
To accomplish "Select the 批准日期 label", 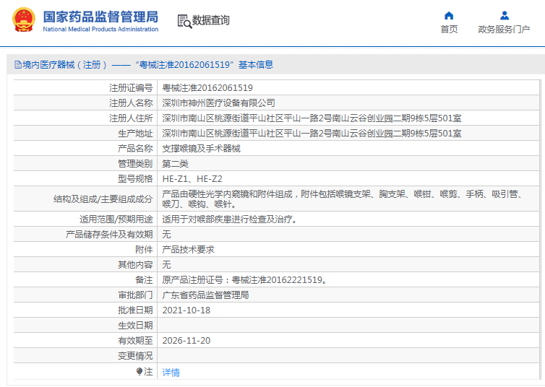I will click(135, 310).
